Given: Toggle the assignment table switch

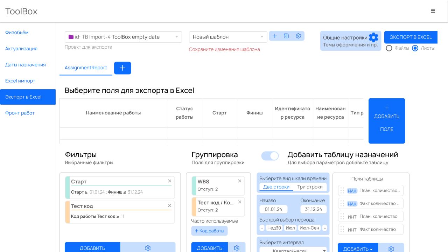Looking at the screenshot, I should 270,156.
